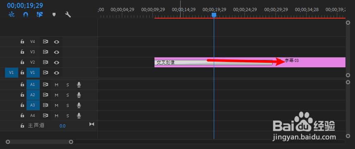The width and height of the screenshot is (355, 149).
Task: Lock the A3 audio track
Action: point(22,105)
